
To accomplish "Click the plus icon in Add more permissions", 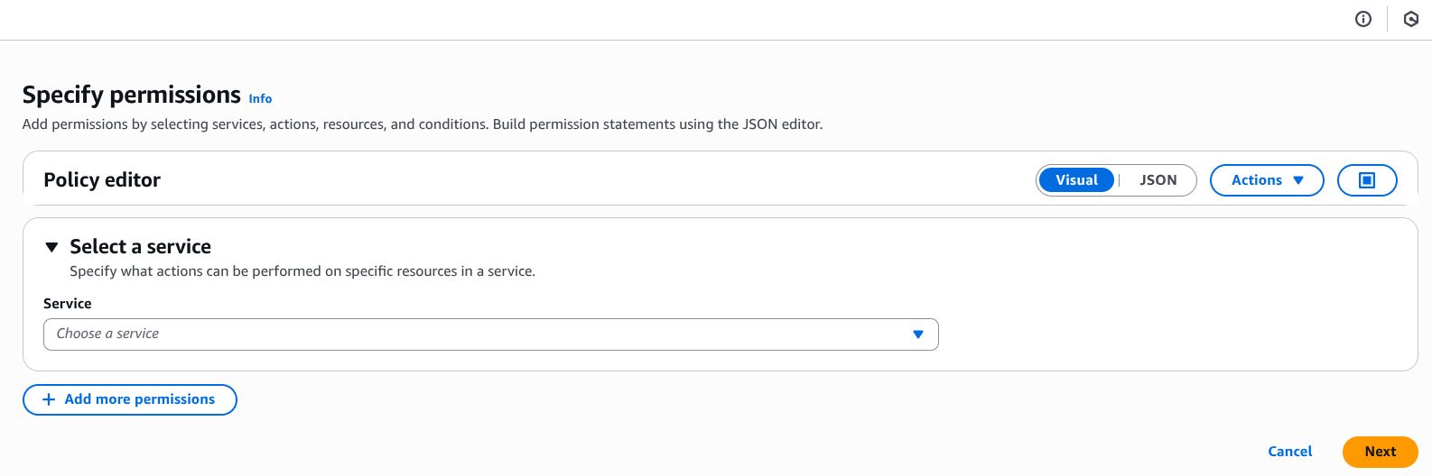I will click(x=49, y=399).
